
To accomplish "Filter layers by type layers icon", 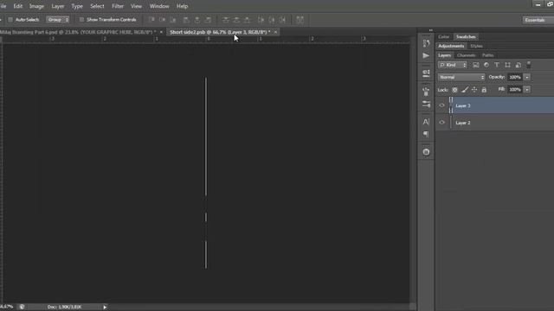I will coord(497,65).
